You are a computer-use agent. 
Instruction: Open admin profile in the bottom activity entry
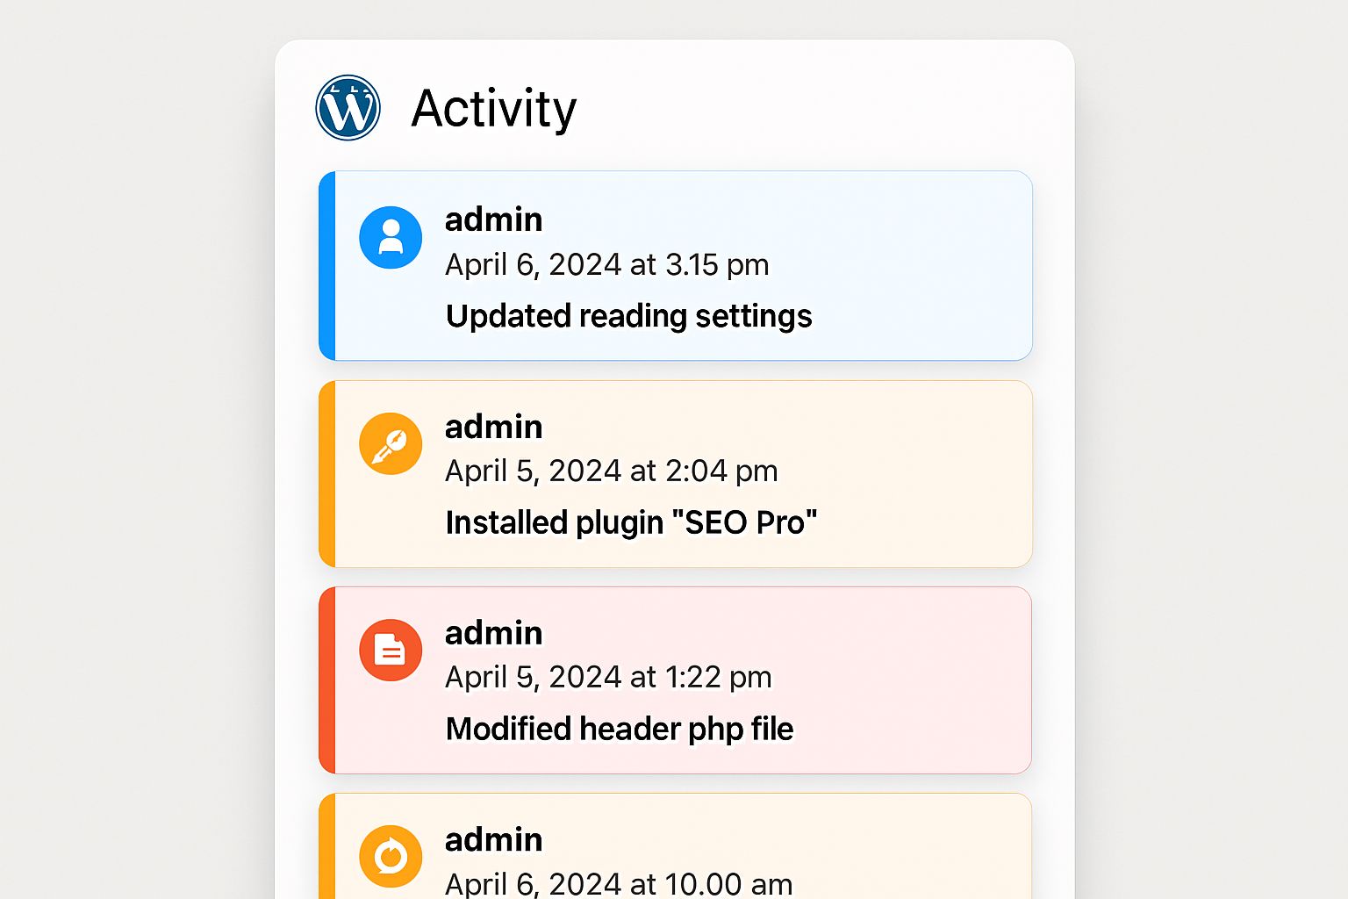(493, 840)
